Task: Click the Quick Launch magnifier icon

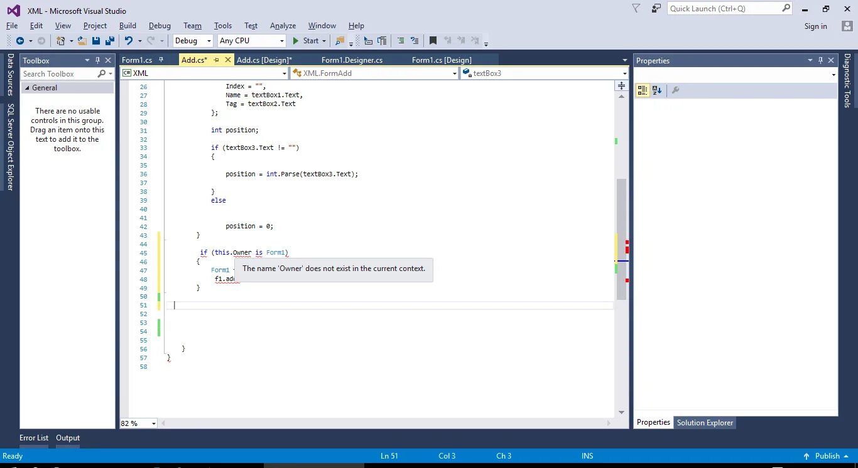Action: pos(786,8)
